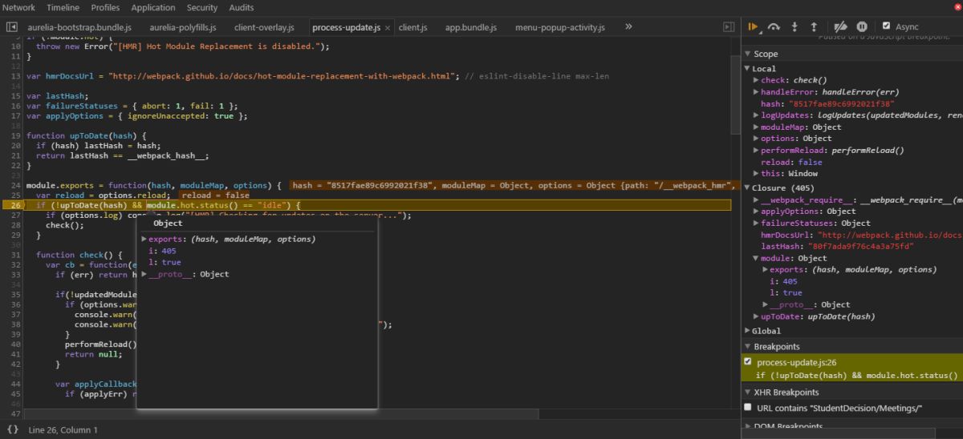Open the Timeline panel tab
Viewport: 963px width, 439px height.
click(x=63, y=7)
